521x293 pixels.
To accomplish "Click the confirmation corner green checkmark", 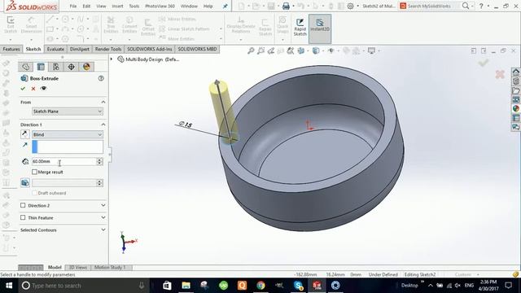I will [x=484, y=63].
